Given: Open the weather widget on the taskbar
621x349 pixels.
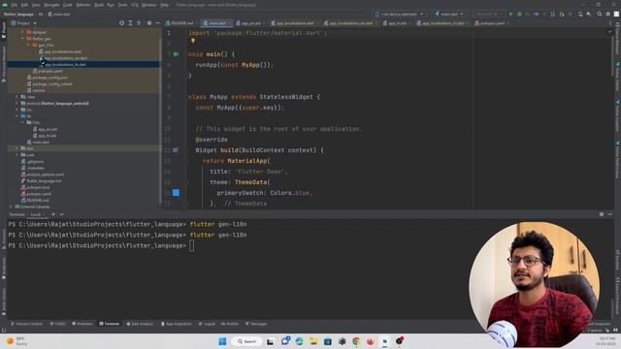Looking at the screenshot, I should 16,341.
